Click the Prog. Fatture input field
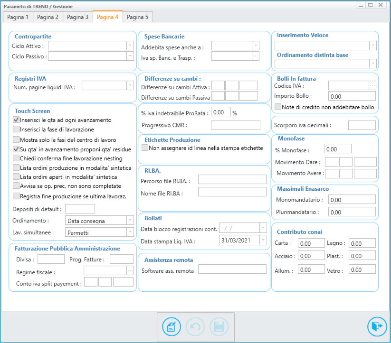This screenshot has height=343, width=391. [122, 259]
